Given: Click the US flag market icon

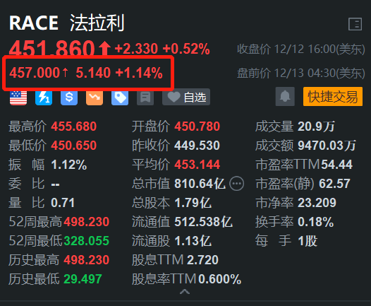Looking at the screenshot, I should coord(18,98).
